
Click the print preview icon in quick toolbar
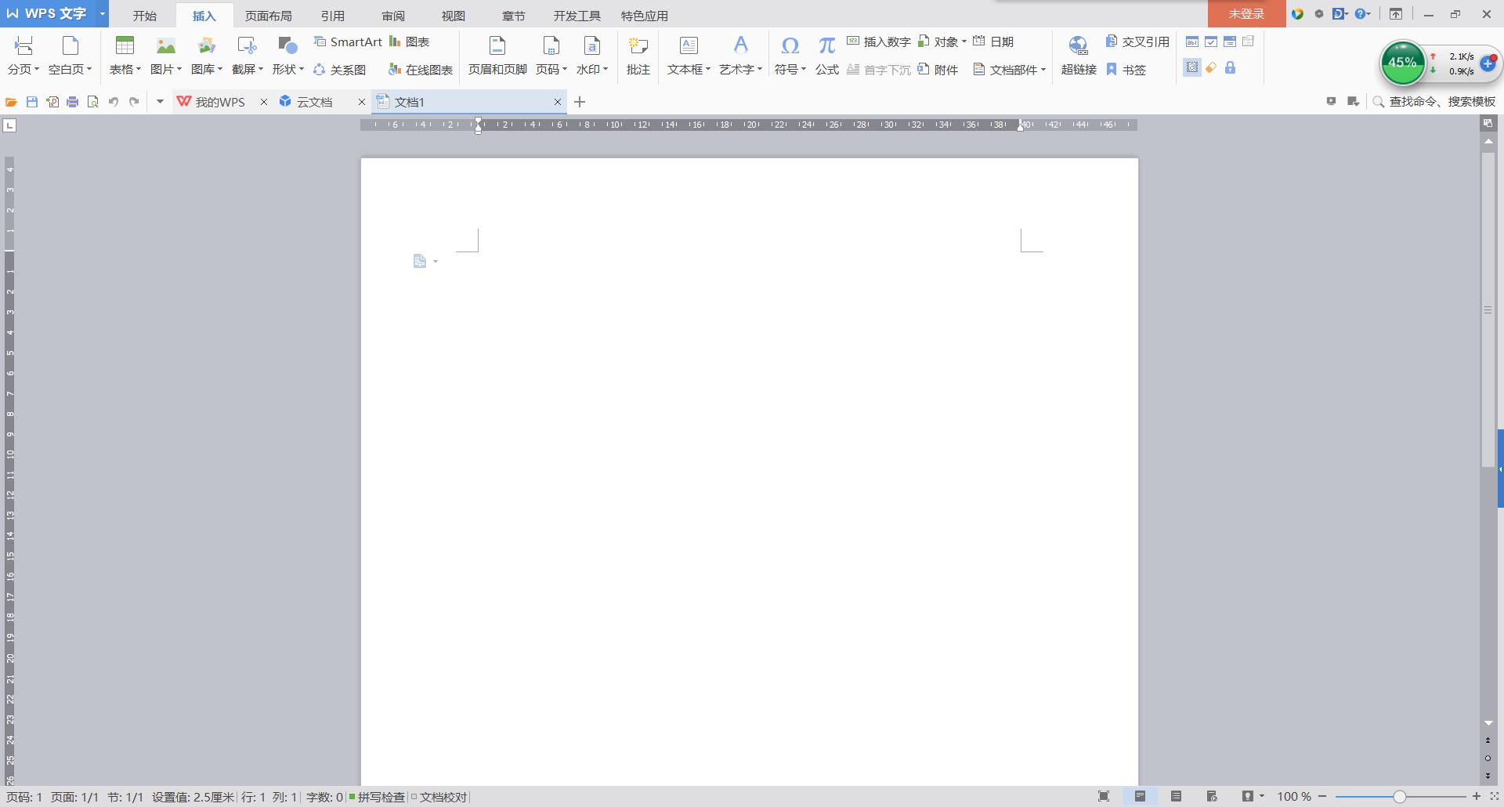[x=93, y=102]
